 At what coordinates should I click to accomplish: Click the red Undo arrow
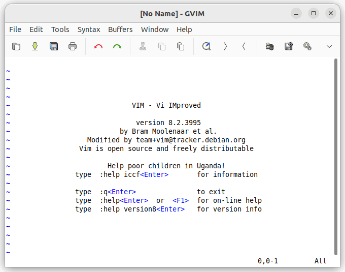[98, 46]
